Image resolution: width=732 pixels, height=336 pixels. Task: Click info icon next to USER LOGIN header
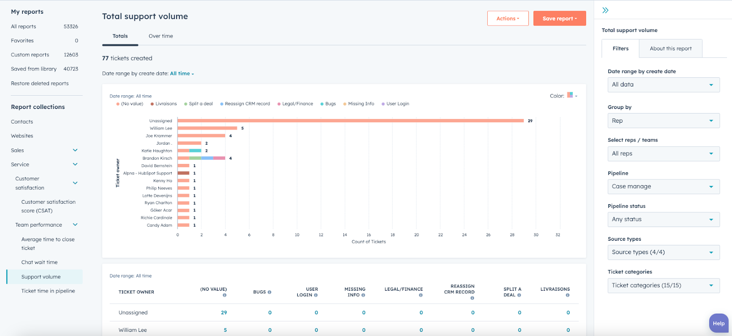point(316,295)
